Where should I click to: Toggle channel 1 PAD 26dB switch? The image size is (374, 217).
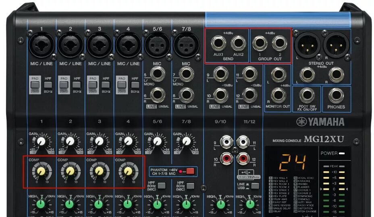pyautogui.click(x=35, y=85)
